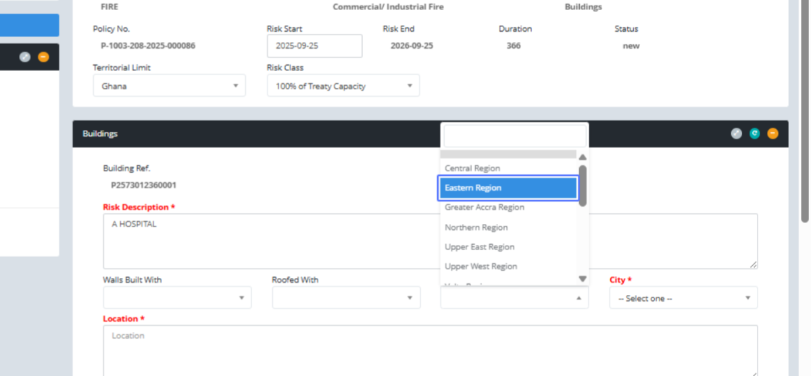811x376 pixels.
Task: Click orange minus icon in left sidebar panel
Action: 43,57
